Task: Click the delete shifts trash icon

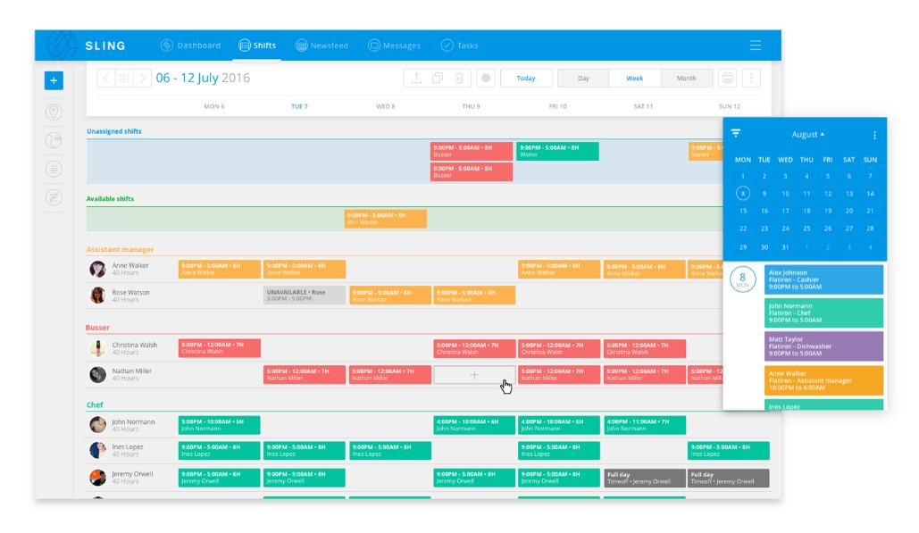Action: coord(459,78)
